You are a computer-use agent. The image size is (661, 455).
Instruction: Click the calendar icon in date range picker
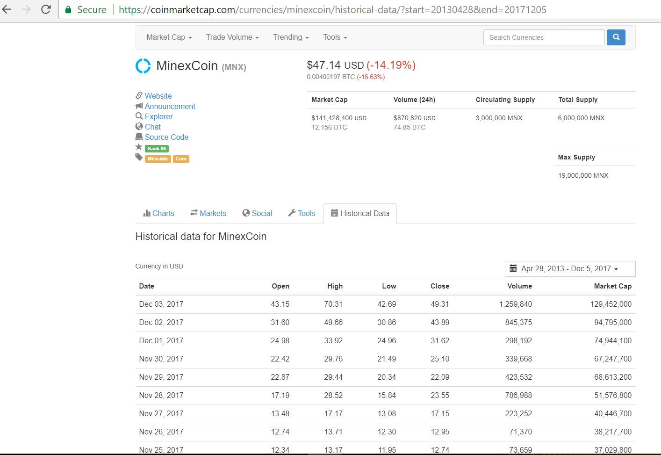tap(513, 268)
